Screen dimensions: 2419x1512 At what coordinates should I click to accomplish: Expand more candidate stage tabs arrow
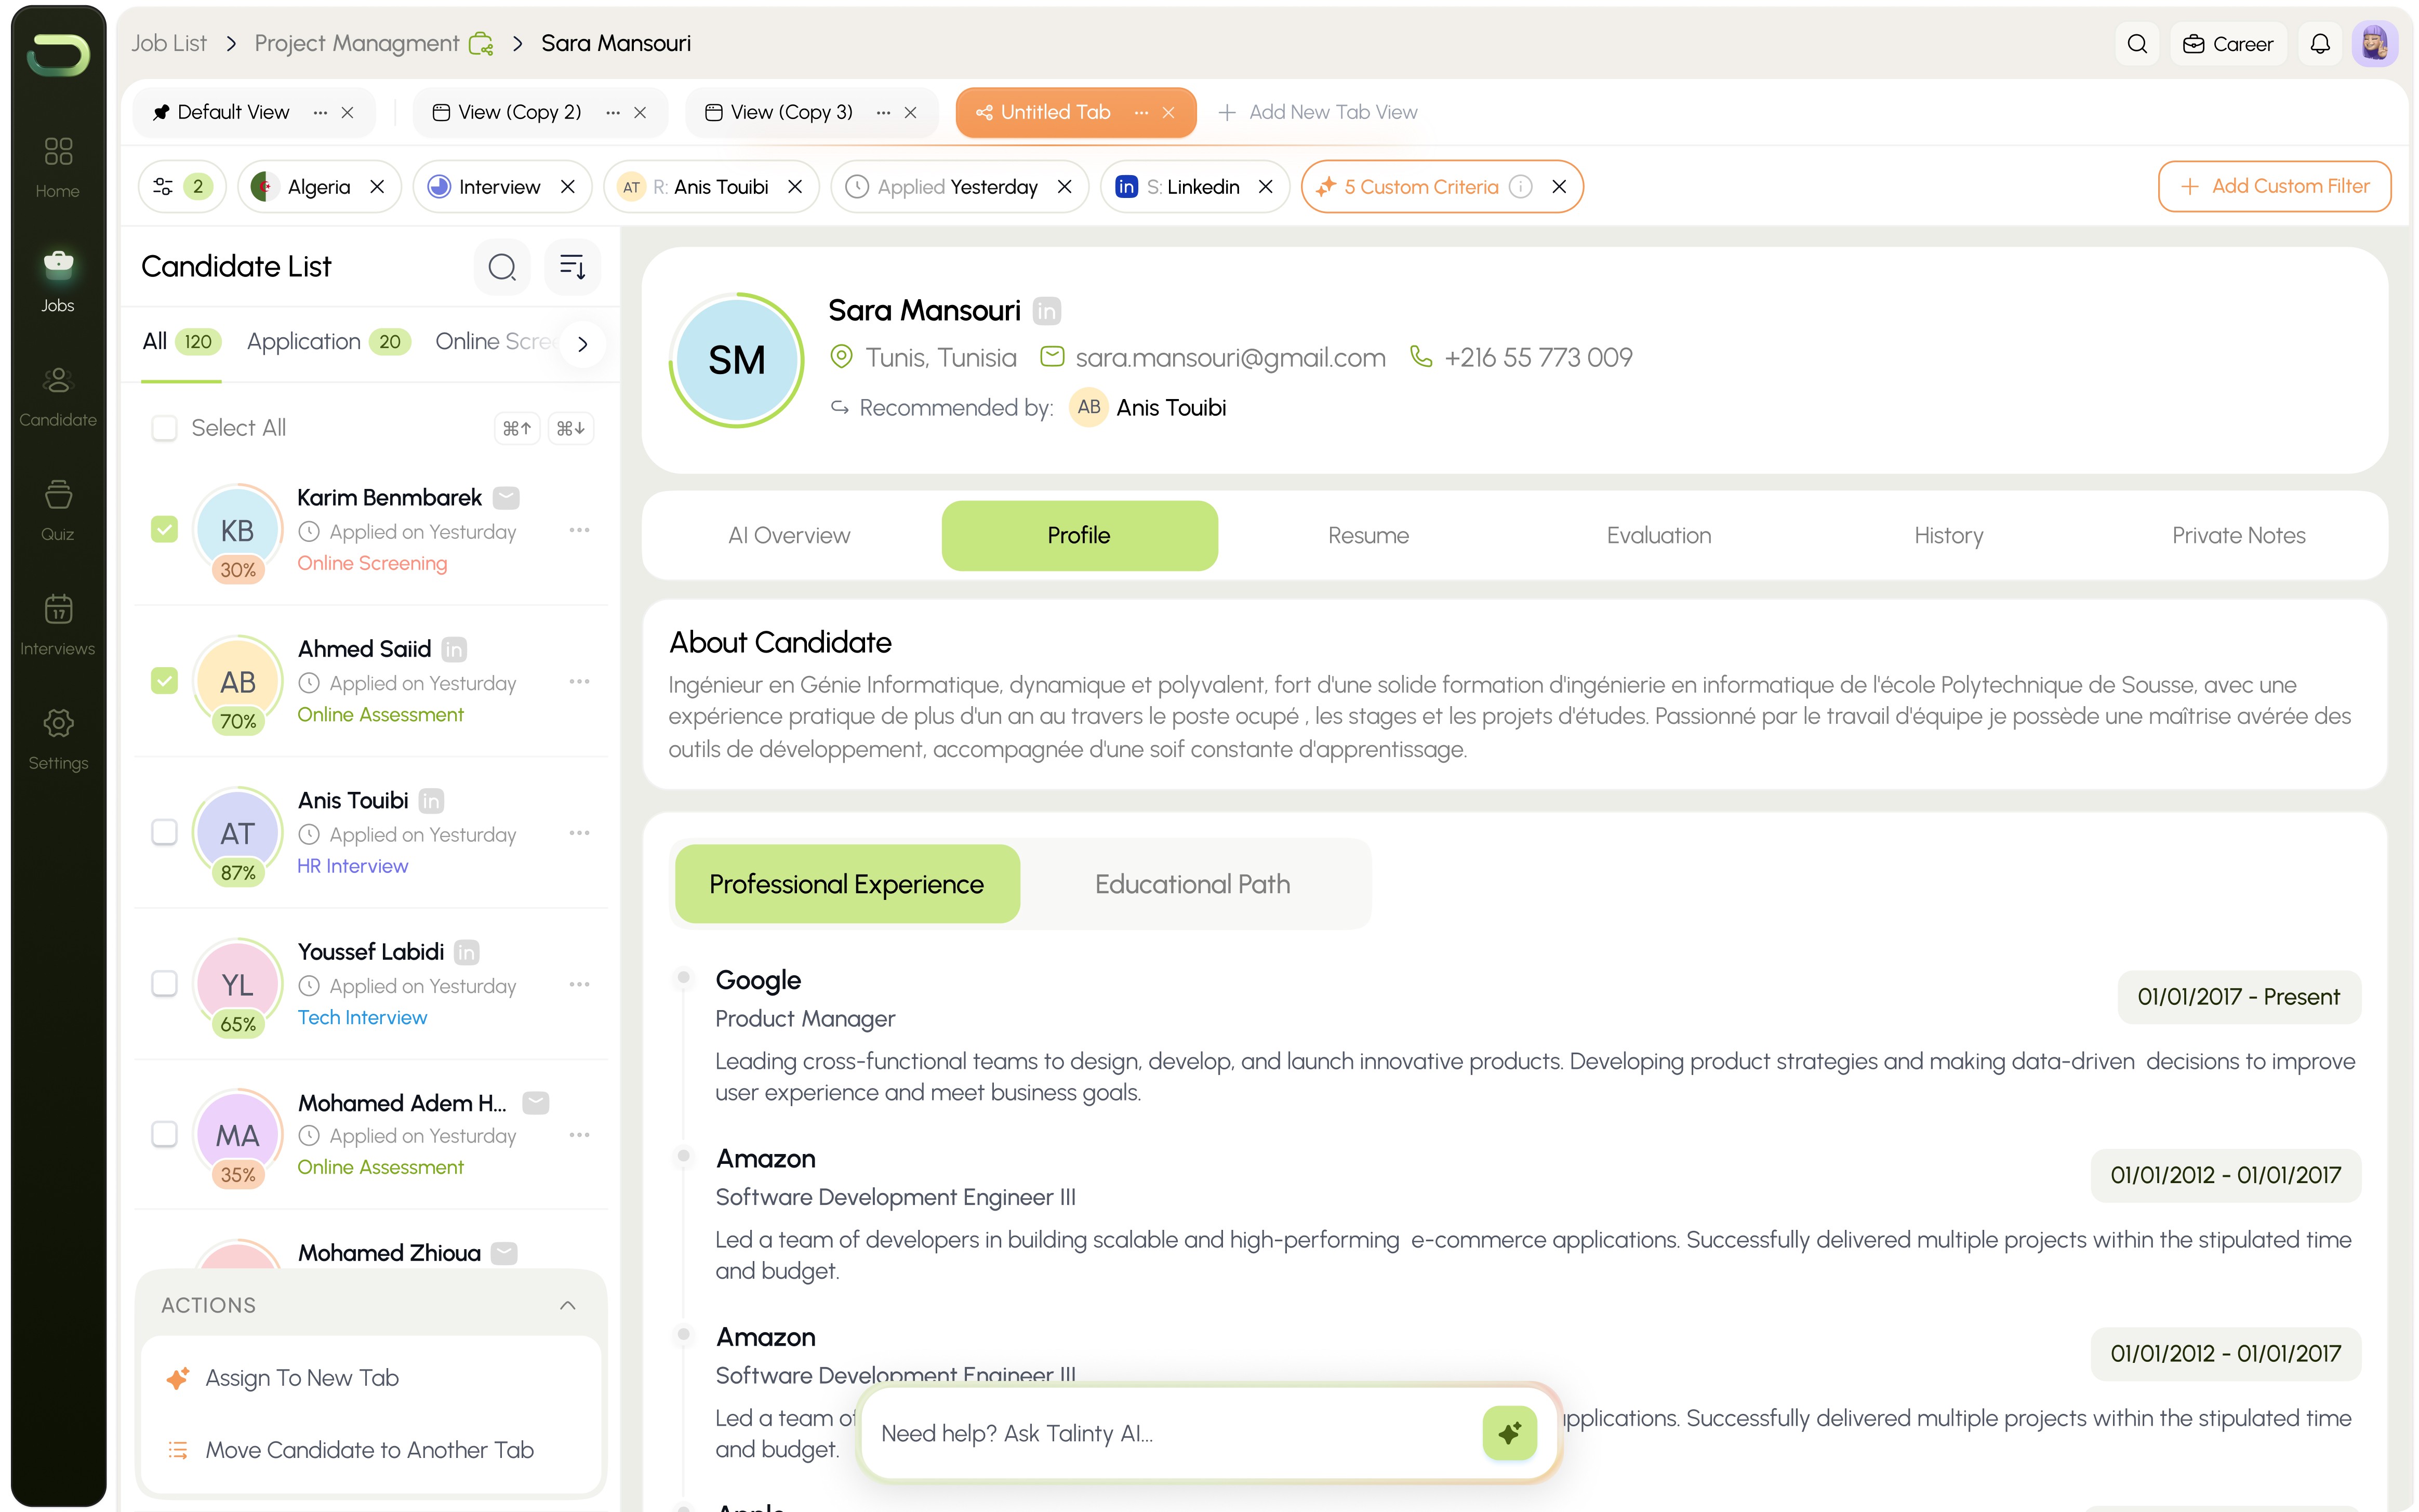coord(583,343)
